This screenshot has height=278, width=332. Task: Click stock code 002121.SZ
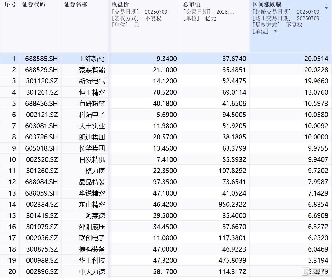coord(42,115)
